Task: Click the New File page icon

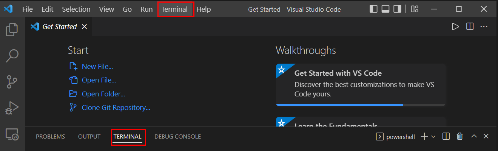Action: pos(73,66)
